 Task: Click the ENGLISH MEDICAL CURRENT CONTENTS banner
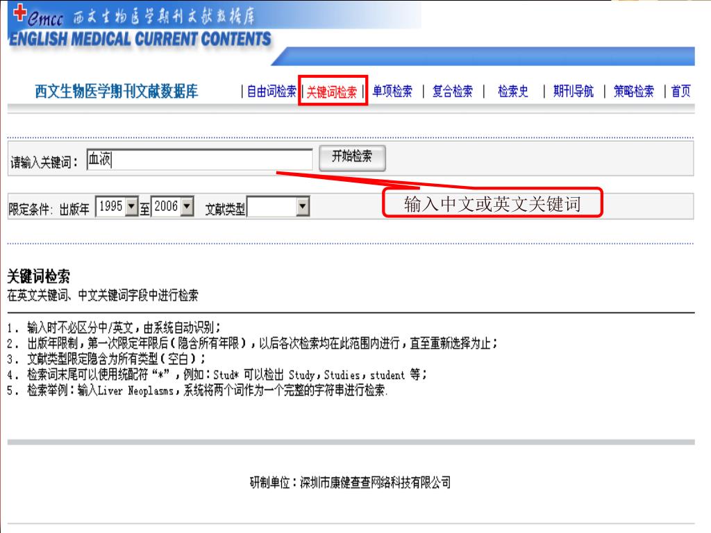pos(140,40)
